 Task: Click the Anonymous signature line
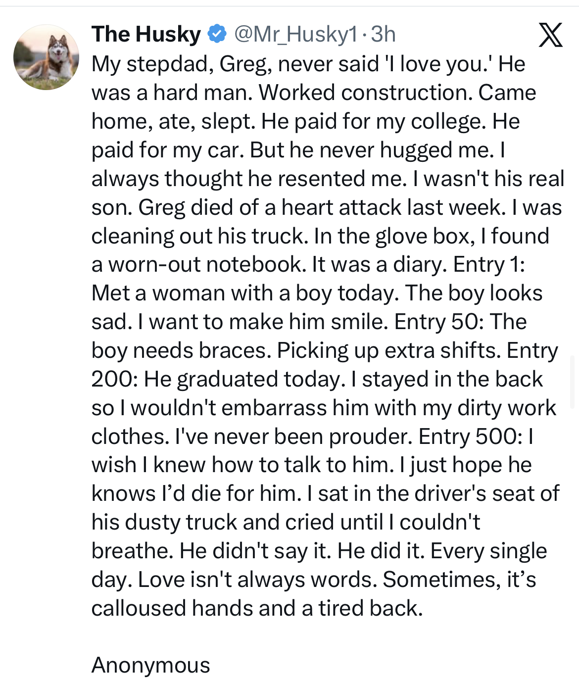150,665
